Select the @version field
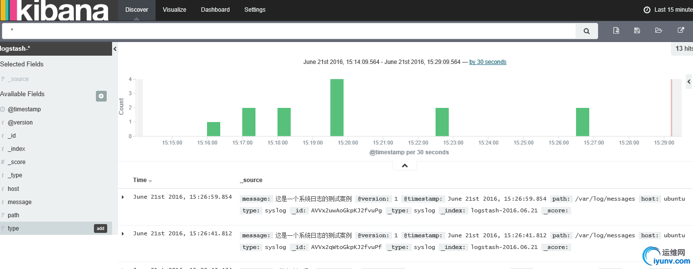The width and height of the screenshot is (693, 269). 20,123
